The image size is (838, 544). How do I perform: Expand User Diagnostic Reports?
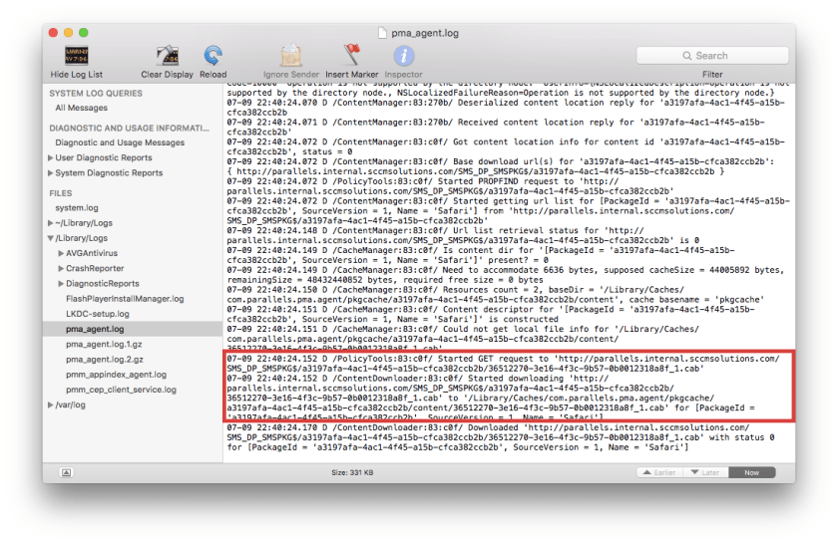point(51,157)
